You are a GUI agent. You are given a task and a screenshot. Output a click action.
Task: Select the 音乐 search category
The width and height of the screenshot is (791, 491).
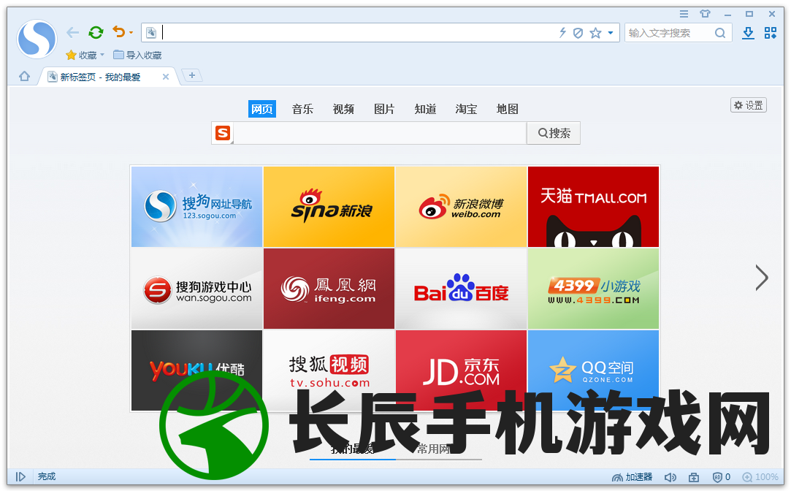pyautogui.click(x=302, y=109)
